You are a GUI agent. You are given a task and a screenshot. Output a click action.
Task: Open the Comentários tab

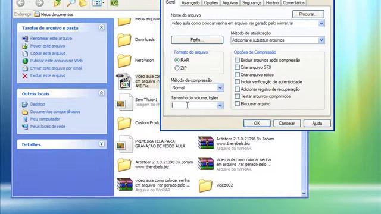click(x=293, y=2)
